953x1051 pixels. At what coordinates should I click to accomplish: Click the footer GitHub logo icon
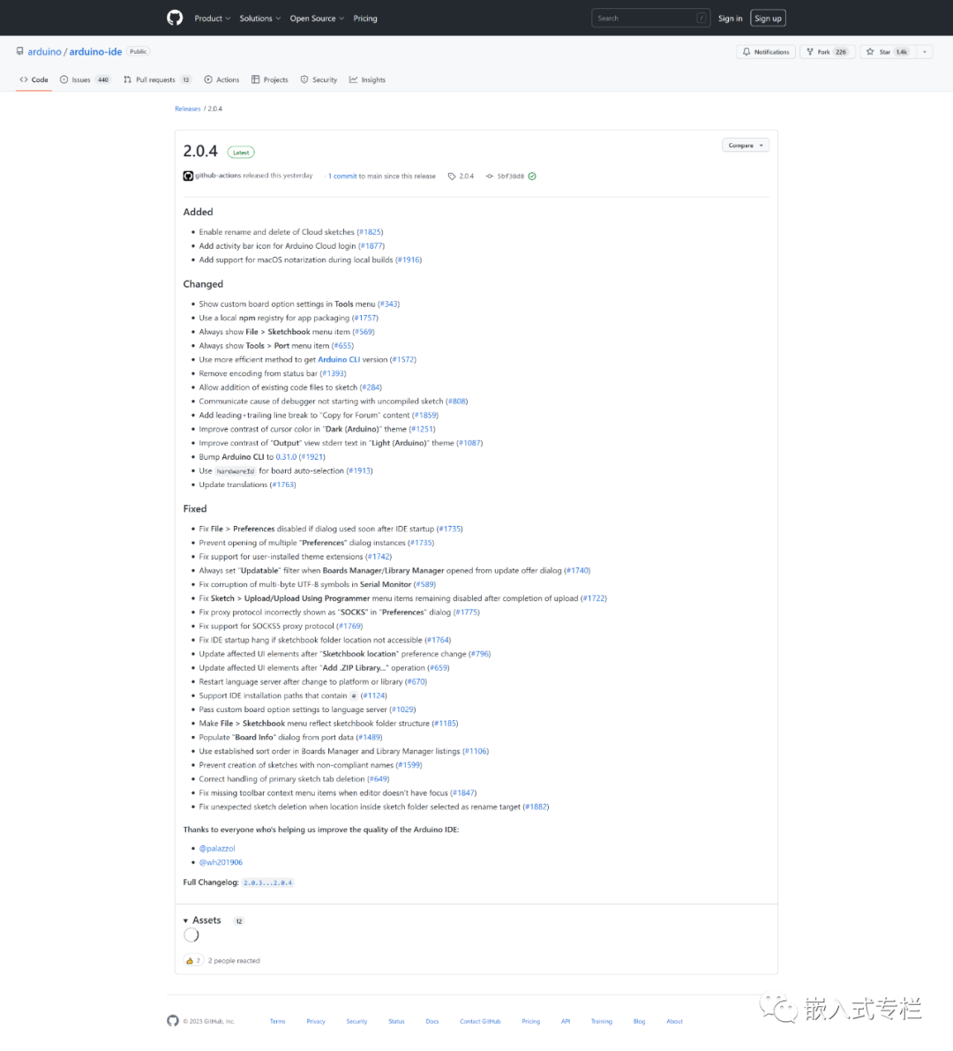pos(173,1021)
